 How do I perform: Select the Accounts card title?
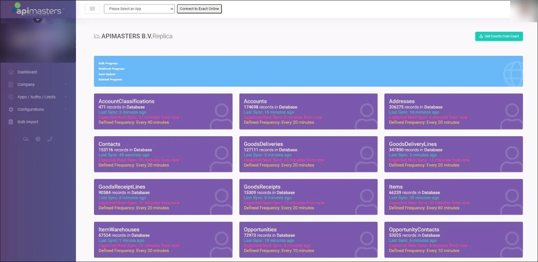point(255,101)
